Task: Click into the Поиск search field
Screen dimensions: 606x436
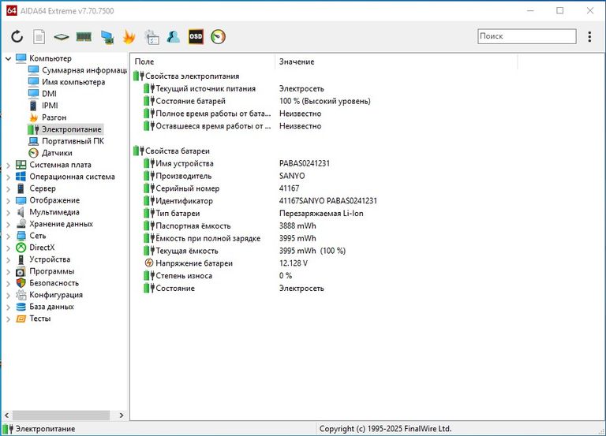Action: click(x=527, y=36)
